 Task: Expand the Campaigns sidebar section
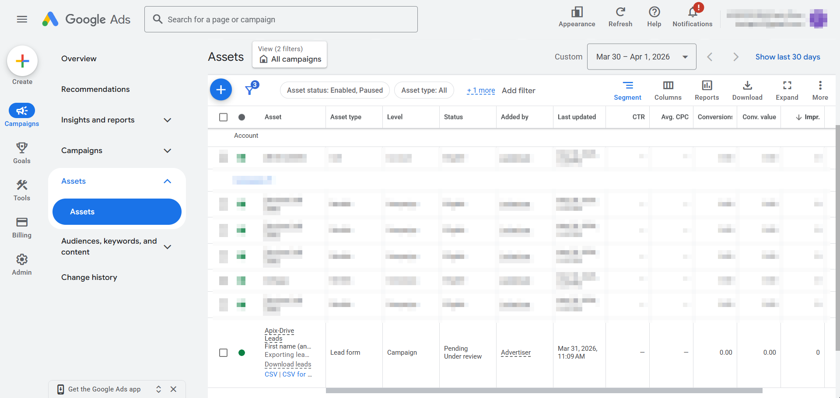coord(167,150)
